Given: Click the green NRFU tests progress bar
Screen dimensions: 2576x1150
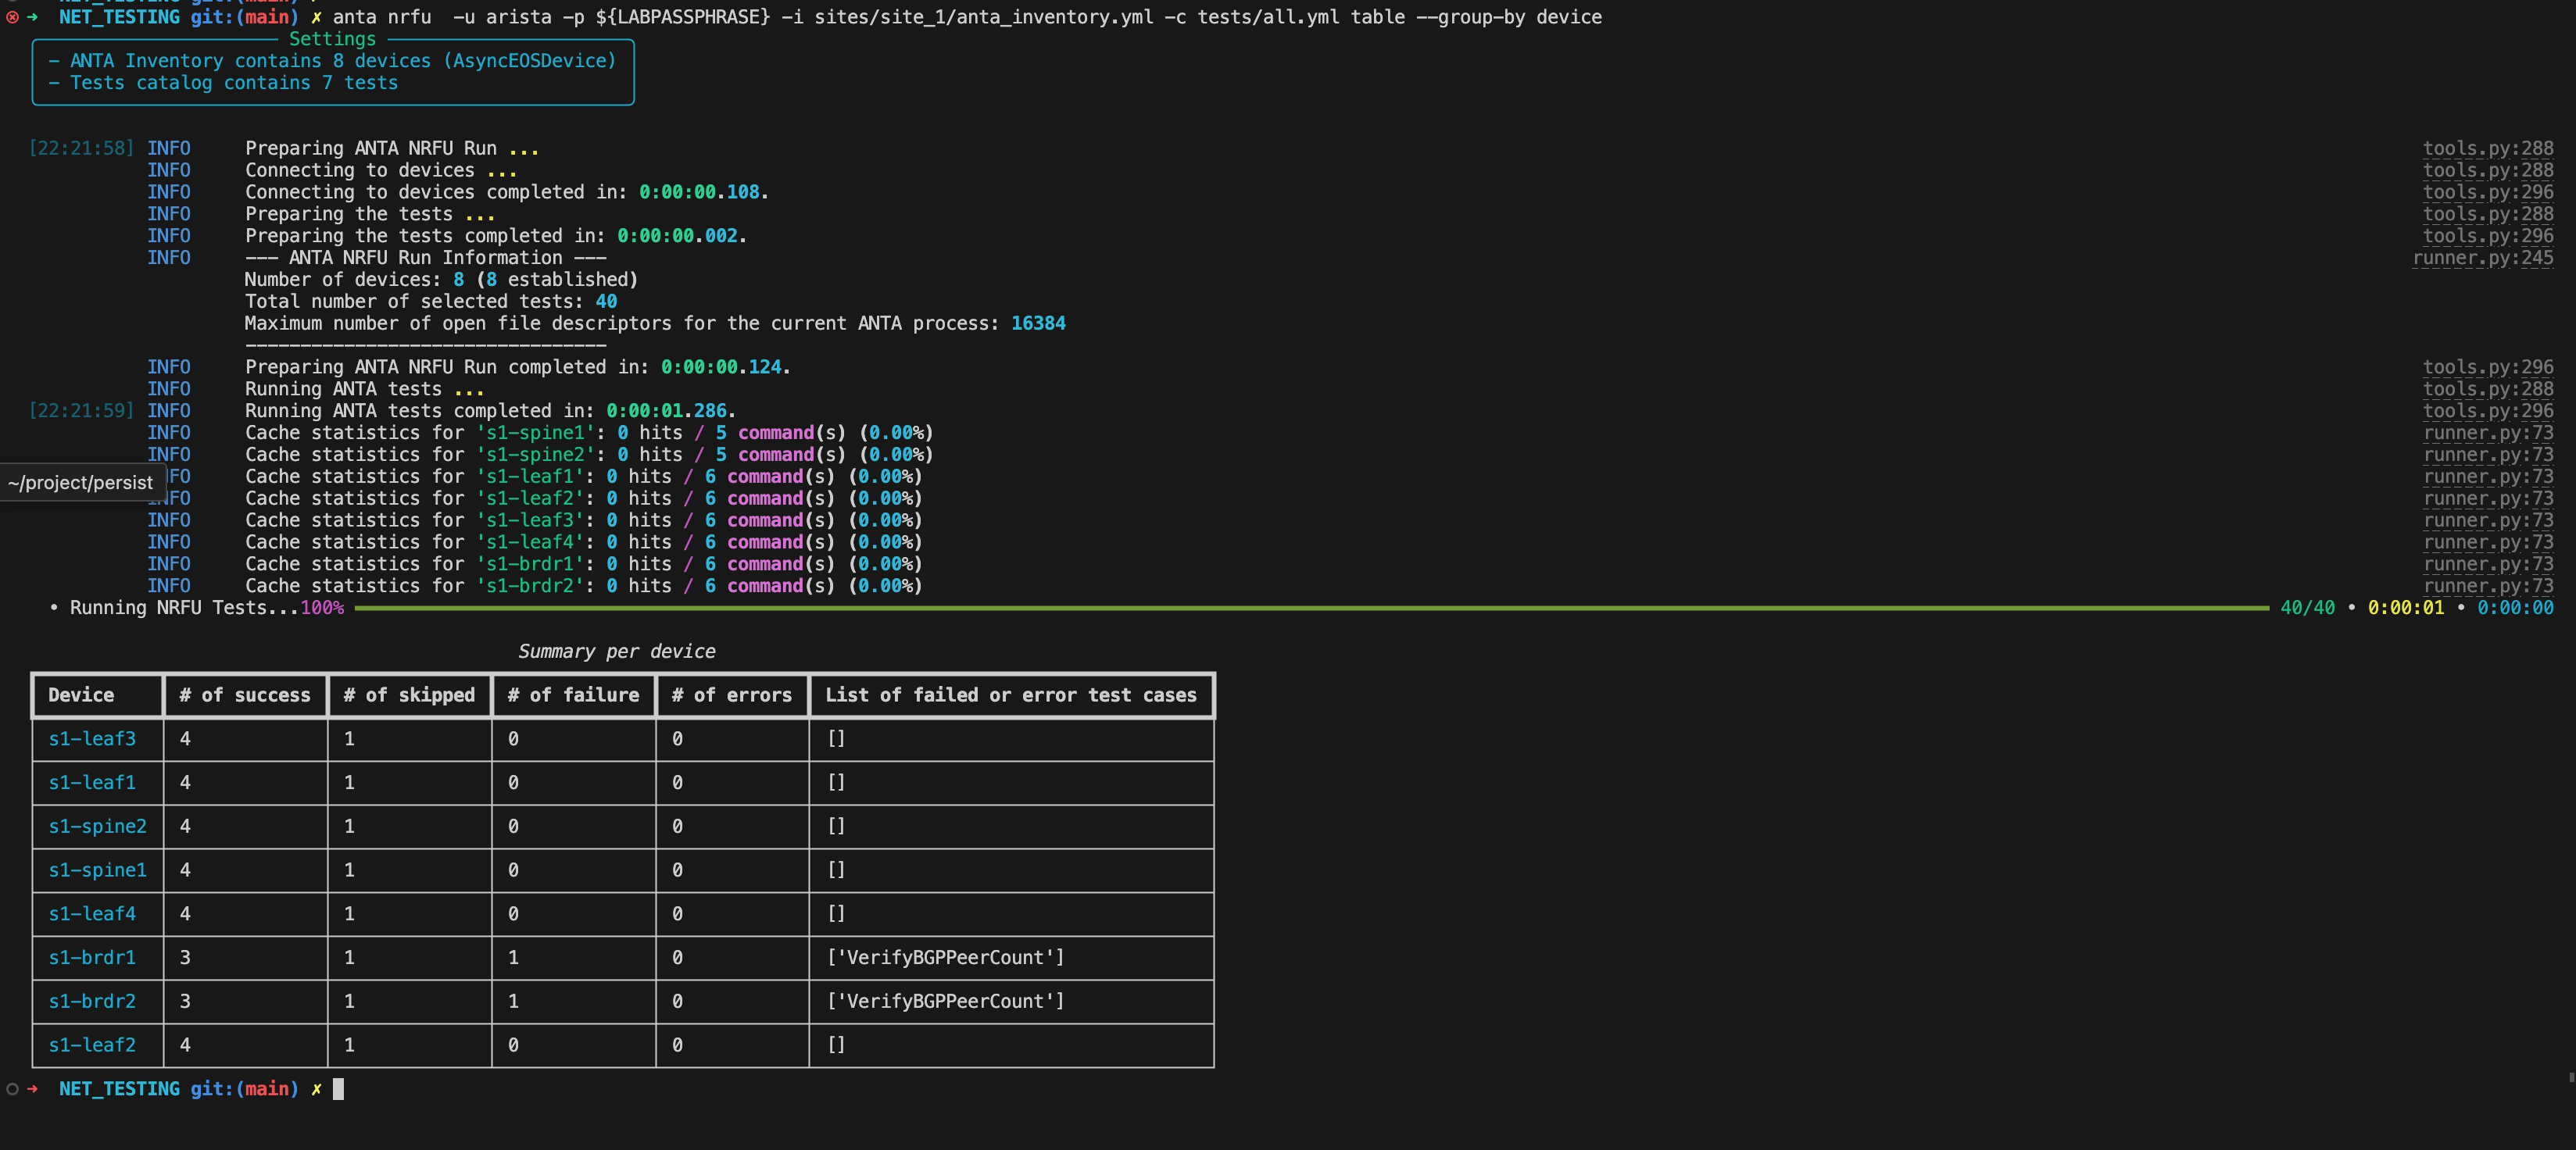Looking at the screenshot, I should [x=1310, y=608].
